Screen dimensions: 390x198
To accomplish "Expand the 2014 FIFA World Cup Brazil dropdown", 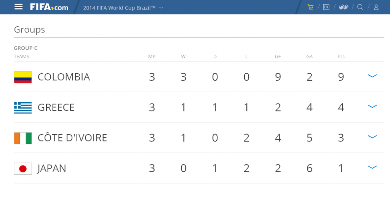I will click(x=123, y=8).
